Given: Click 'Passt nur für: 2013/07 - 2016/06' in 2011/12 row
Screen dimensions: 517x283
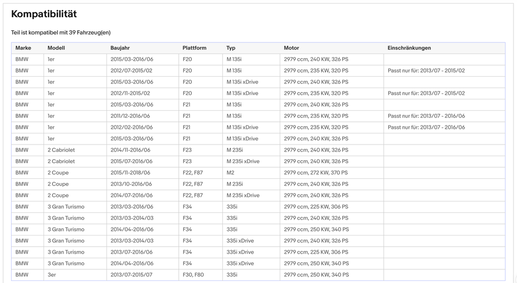Looking at the screenshot, I should point(426,116).
